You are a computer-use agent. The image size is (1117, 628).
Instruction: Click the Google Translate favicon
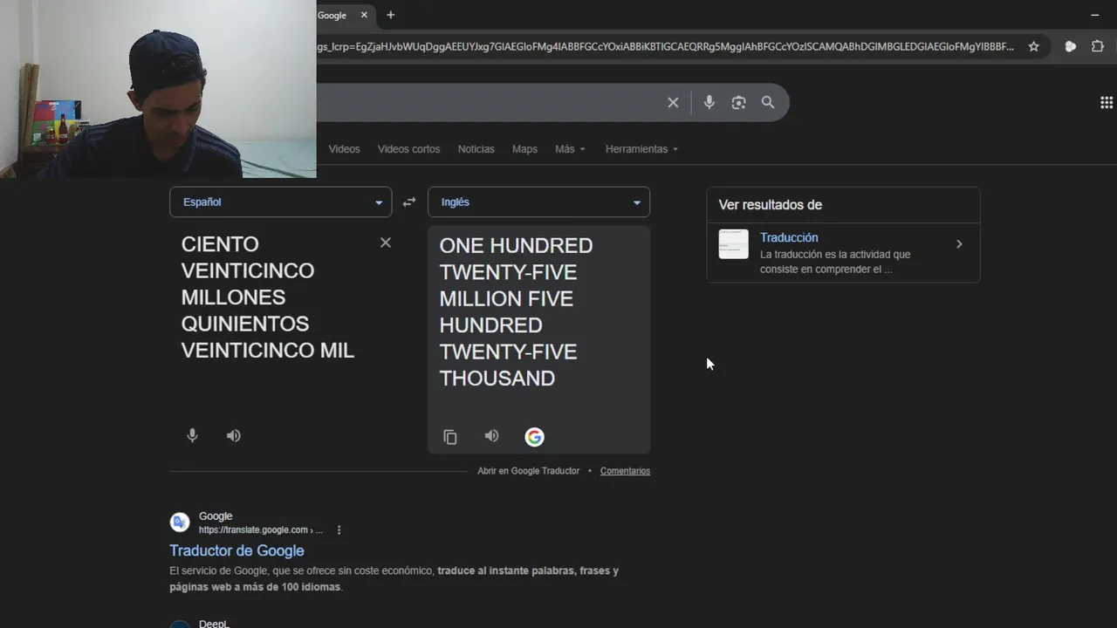(180, 522)
